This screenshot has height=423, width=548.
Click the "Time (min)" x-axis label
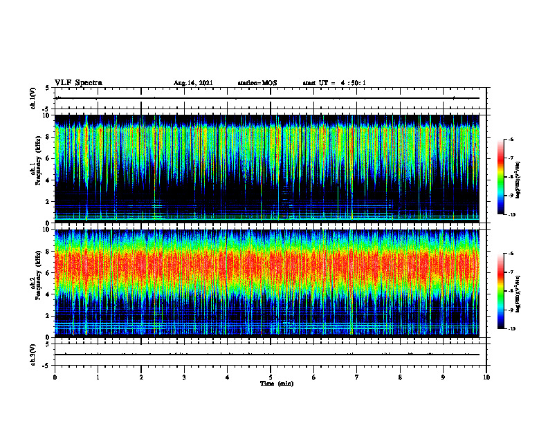[277, 384]
